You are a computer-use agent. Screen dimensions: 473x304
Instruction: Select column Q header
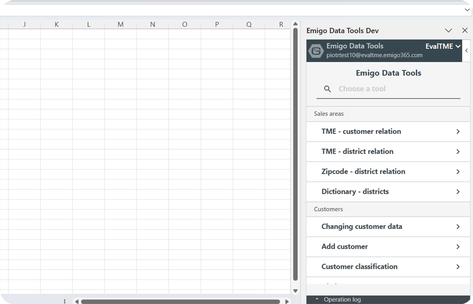click(x=249, y=25)
